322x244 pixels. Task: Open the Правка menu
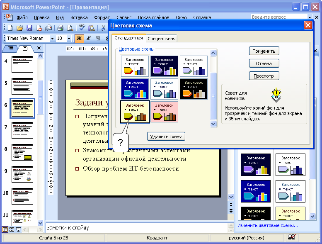42,17
